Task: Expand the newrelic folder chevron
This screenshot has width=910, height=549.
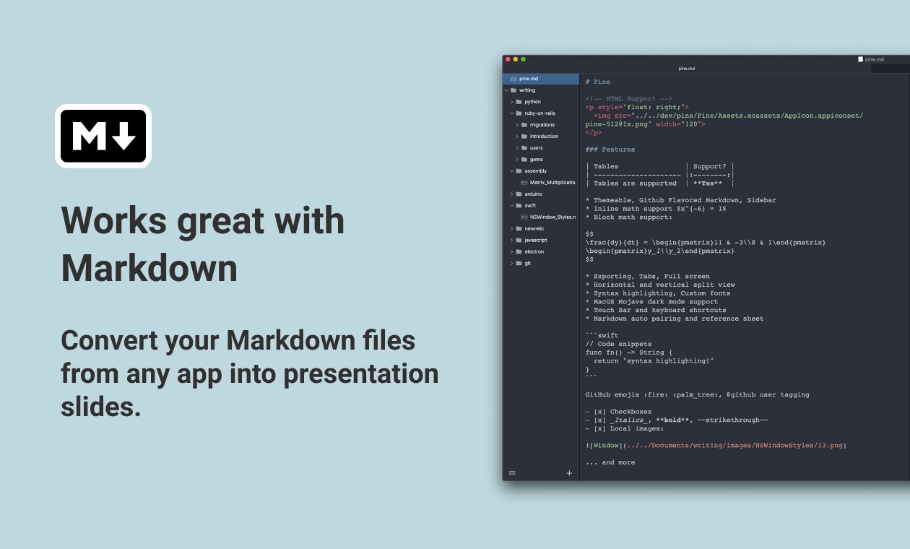Action: (511, 228)
